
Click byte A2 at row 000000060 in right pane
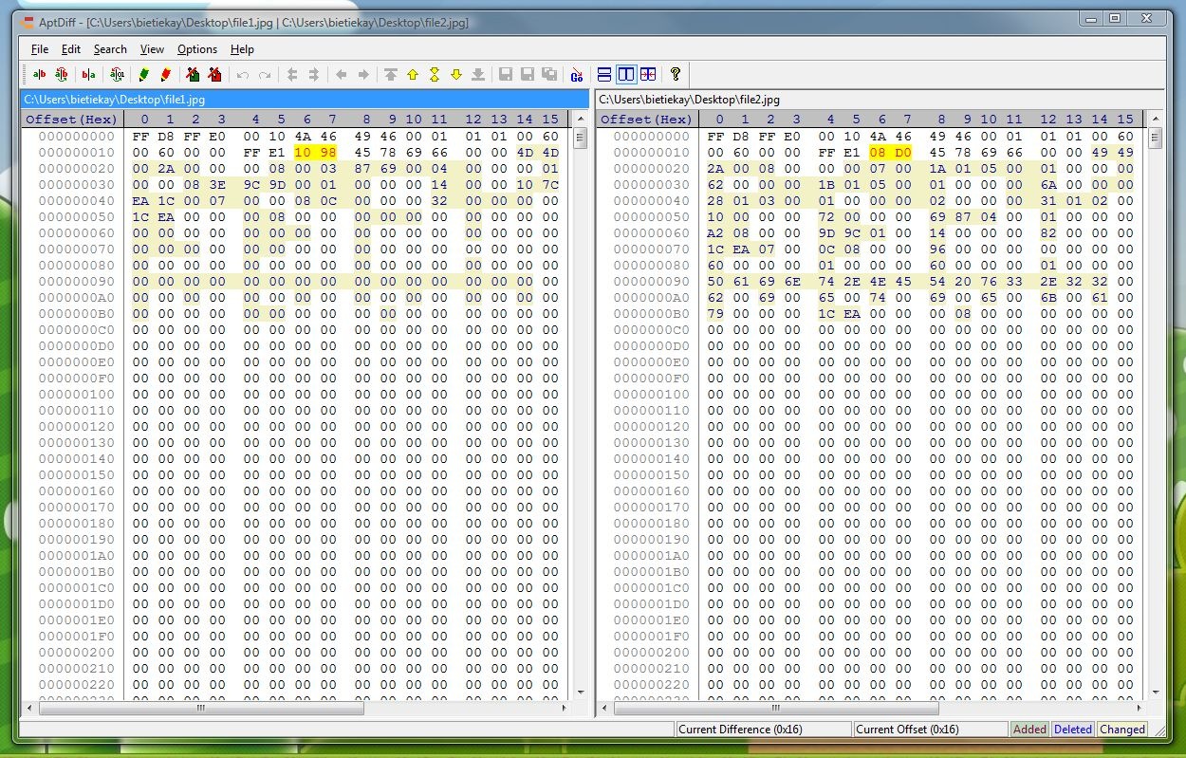(x=716, y=233)
